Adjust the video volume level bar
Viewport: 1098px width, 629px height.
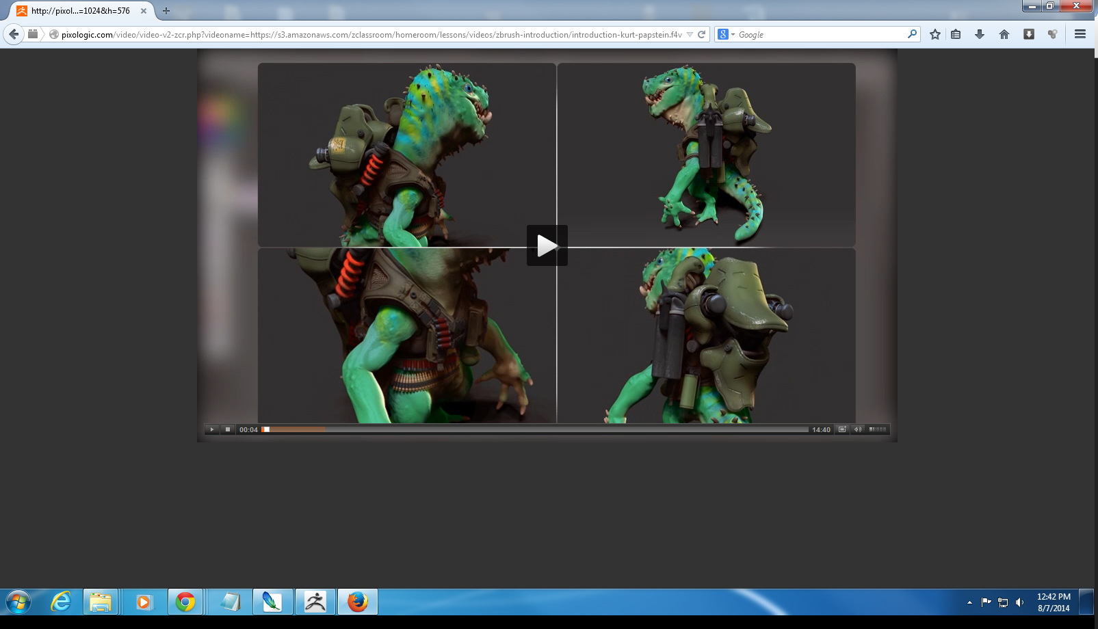[x=878, y=429]
